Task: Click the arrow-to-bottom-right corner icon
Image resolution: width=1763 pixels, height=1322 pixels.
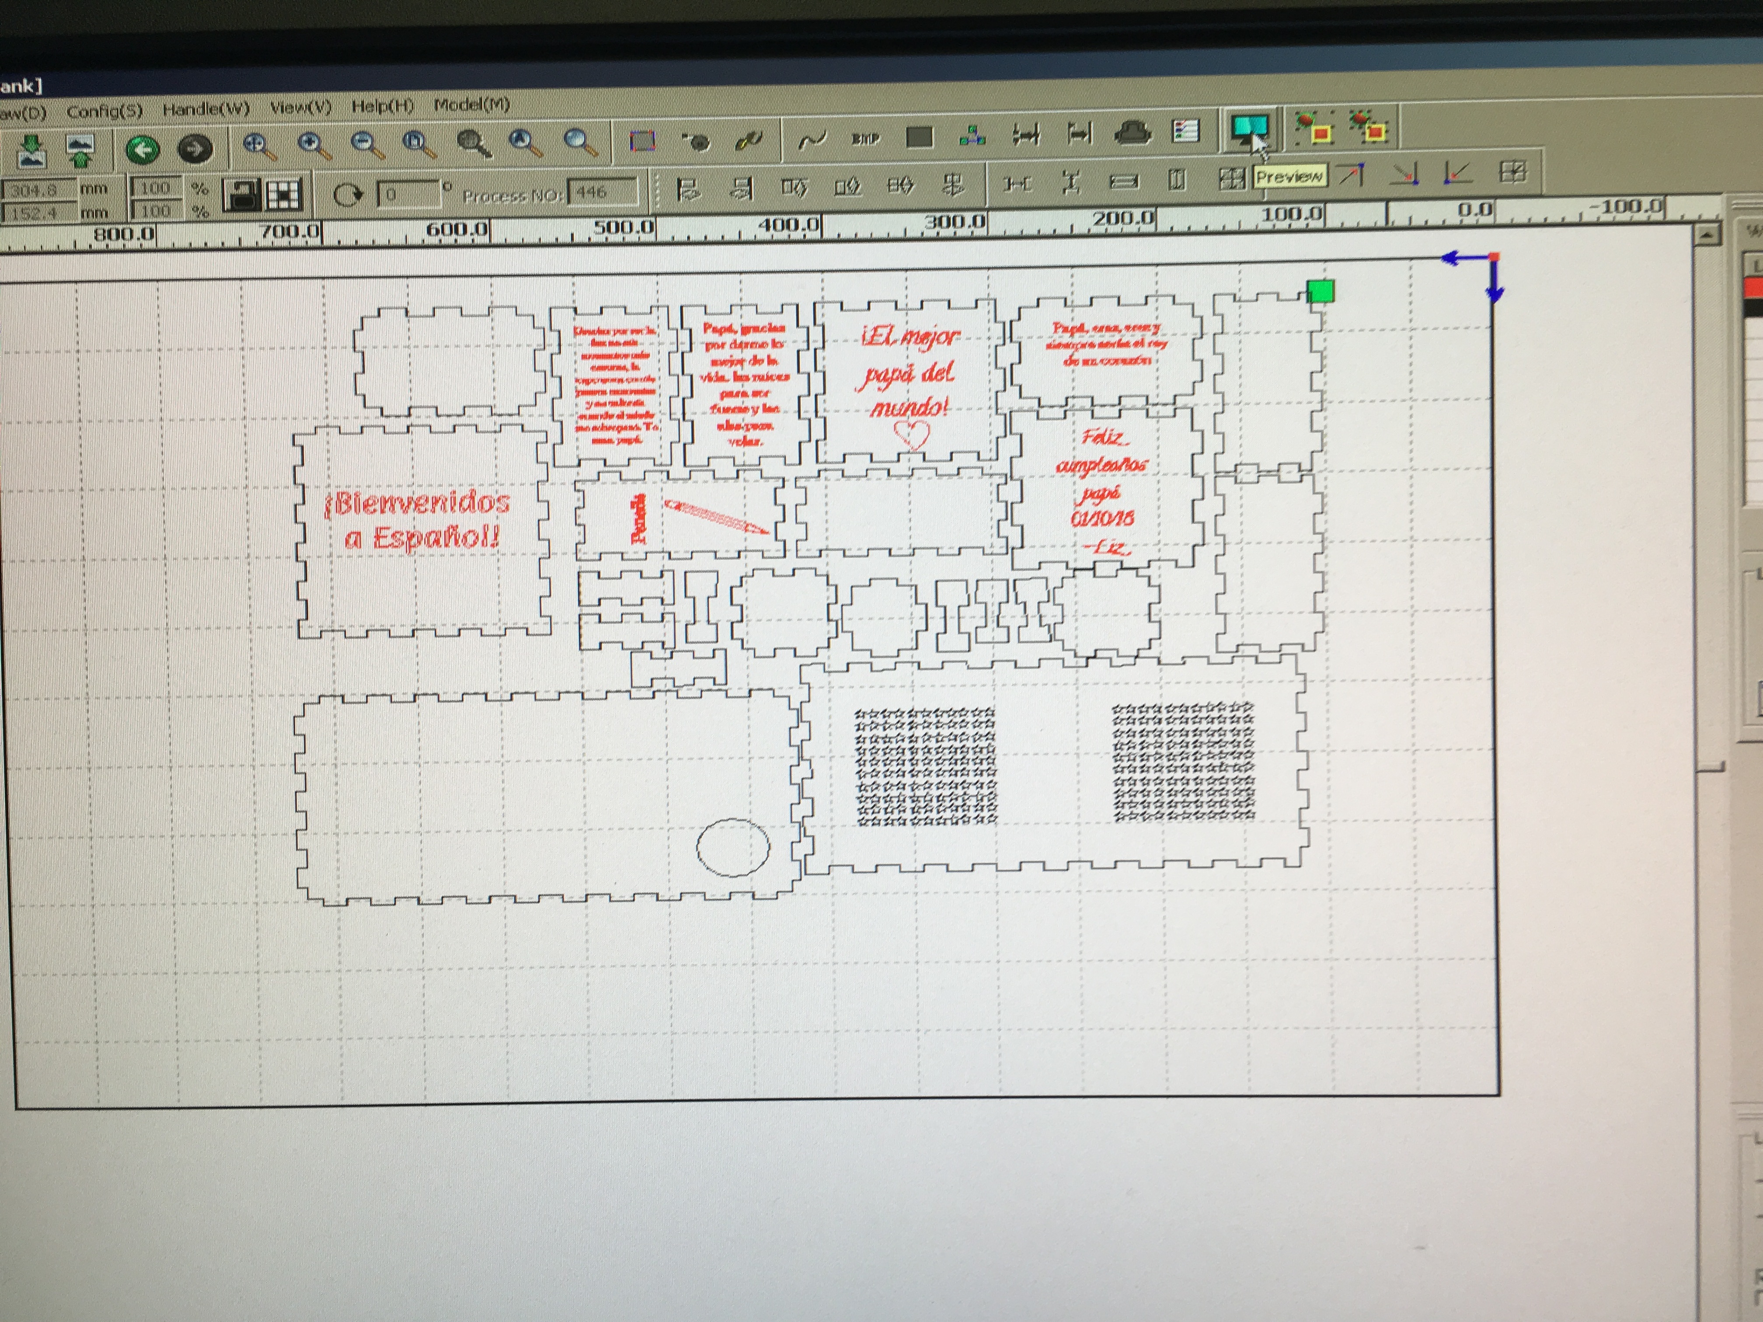Action: click(x=1404, y=173)
